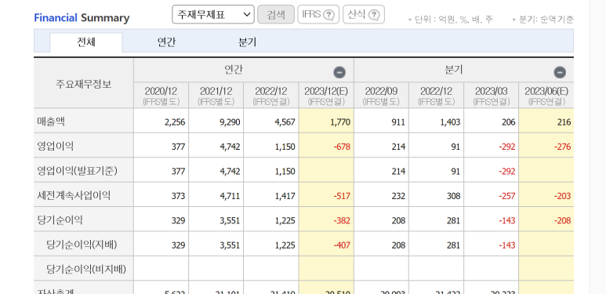Click the 주요재무정보 header cell
This screenshot has height=294, width=606.
83,83
